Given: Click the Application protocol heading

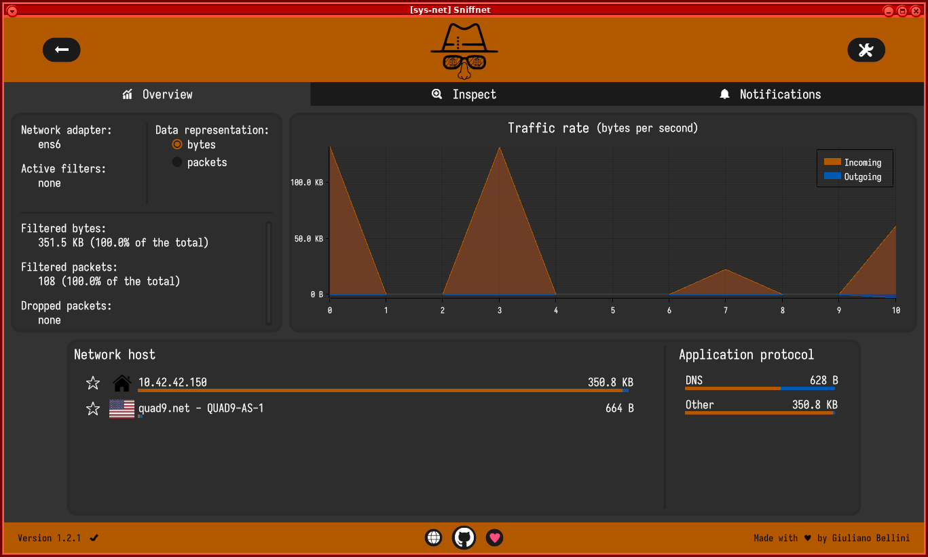Looking at the screenshot, I should point(746,354).
